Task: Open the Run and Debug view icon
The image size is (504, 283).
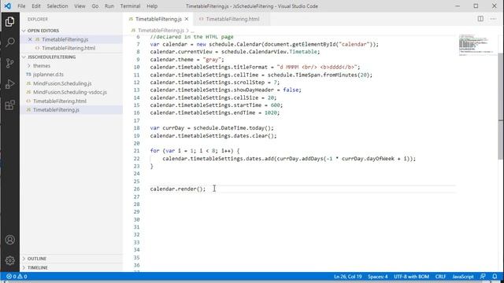Action: (10, 84)
